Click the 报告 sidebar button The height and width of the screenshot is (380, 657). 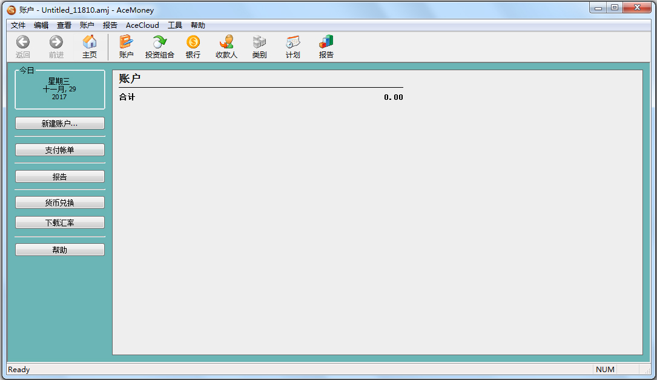[x=60, y=177]
